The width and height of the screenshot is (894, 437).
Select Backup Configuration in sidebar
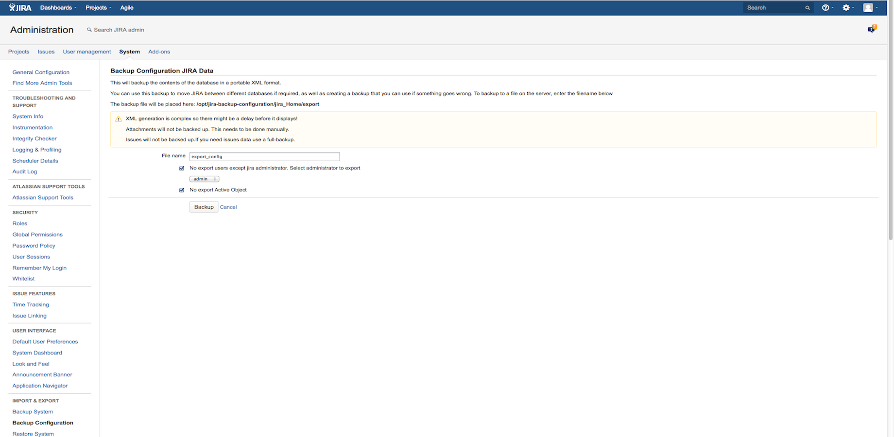(x=43, y=423)
